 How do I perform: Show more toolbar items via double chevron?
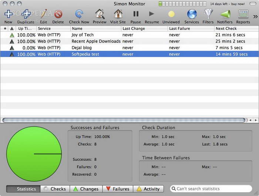tap(255, 17)
